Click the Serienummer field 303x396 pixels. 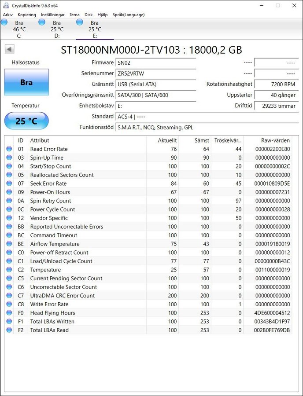pos(155,73)
